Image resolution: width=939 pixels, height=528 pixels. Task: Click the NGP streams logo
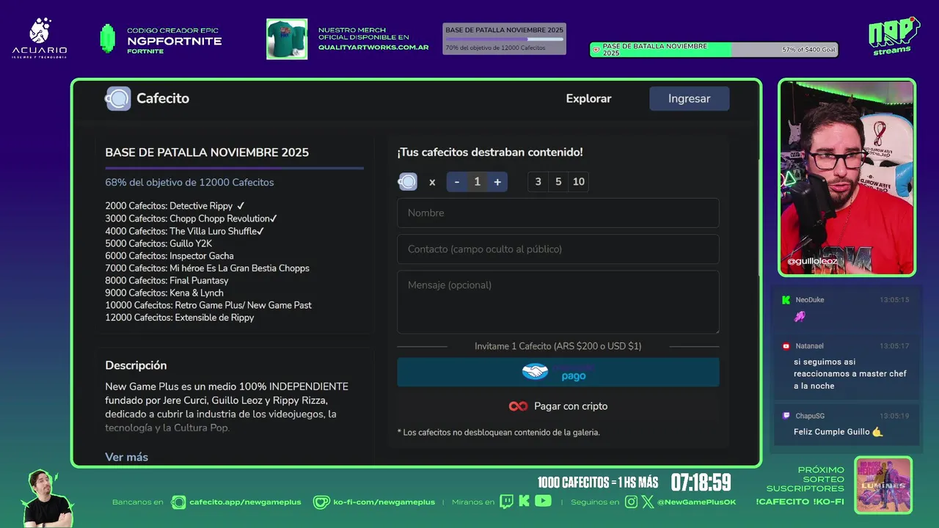894,35
